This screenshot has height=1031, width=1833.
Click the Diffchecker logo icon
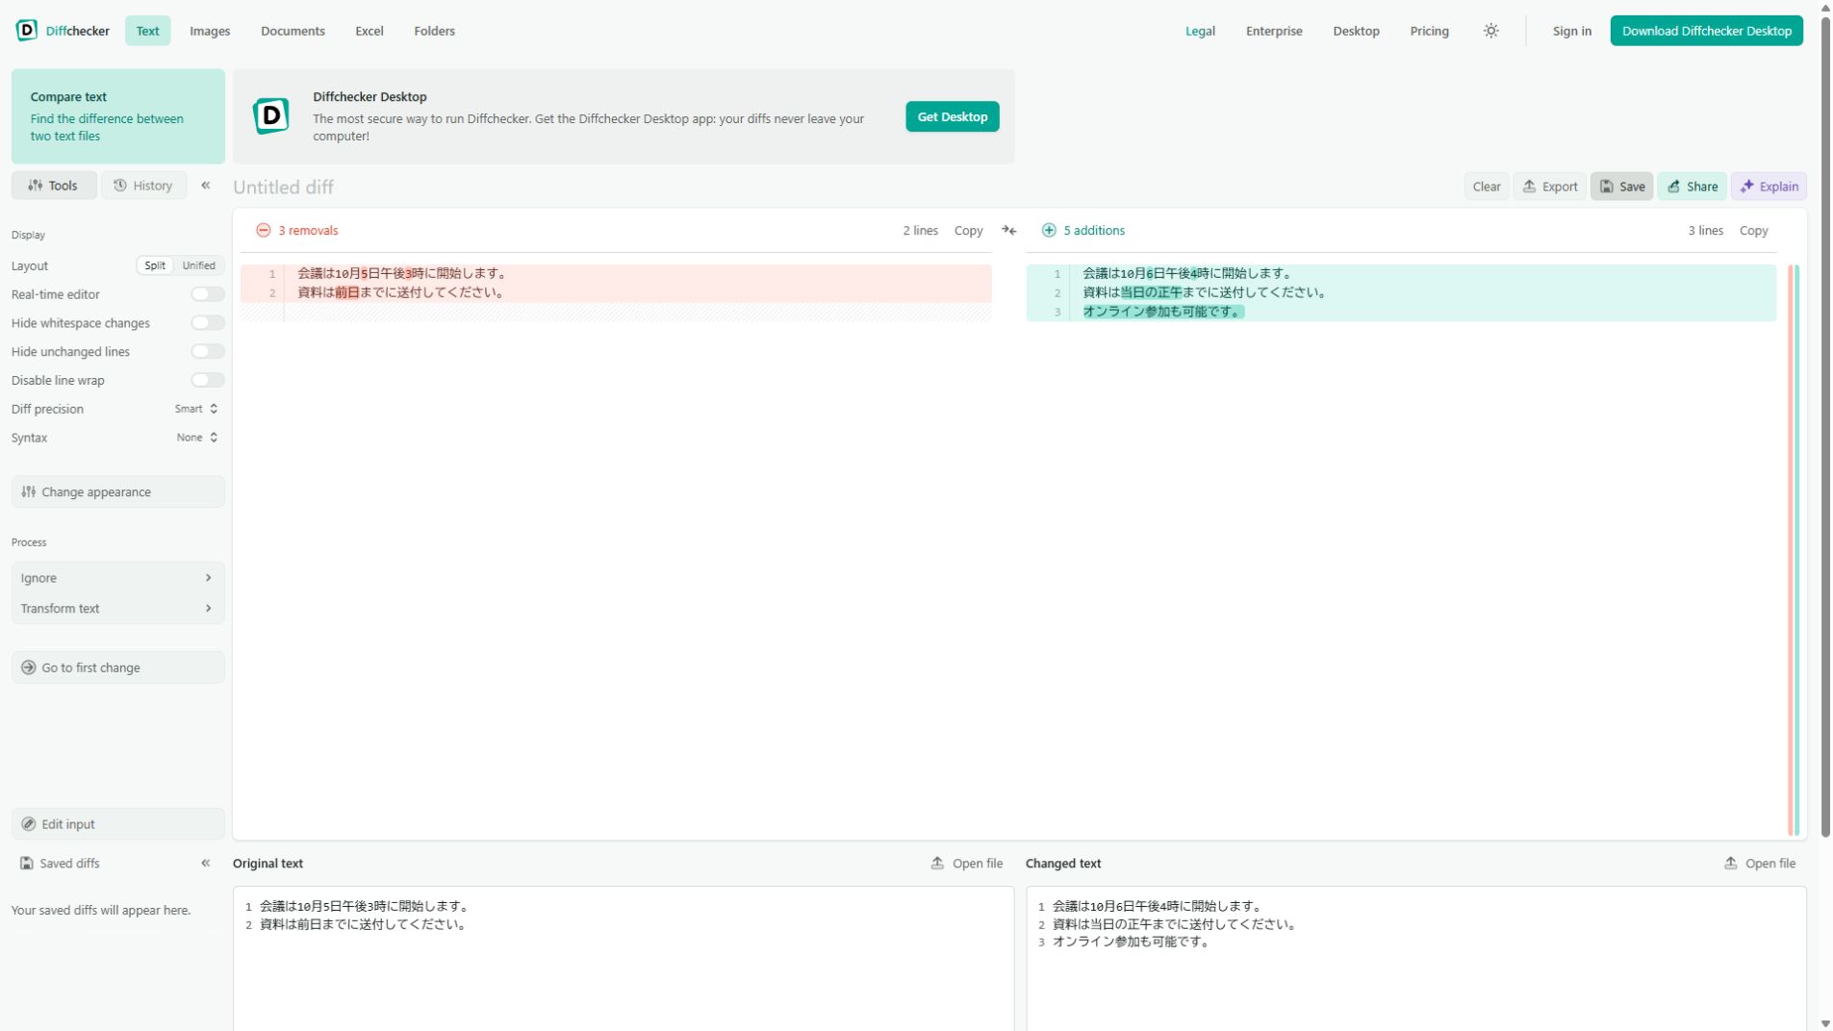click(27, 31)
